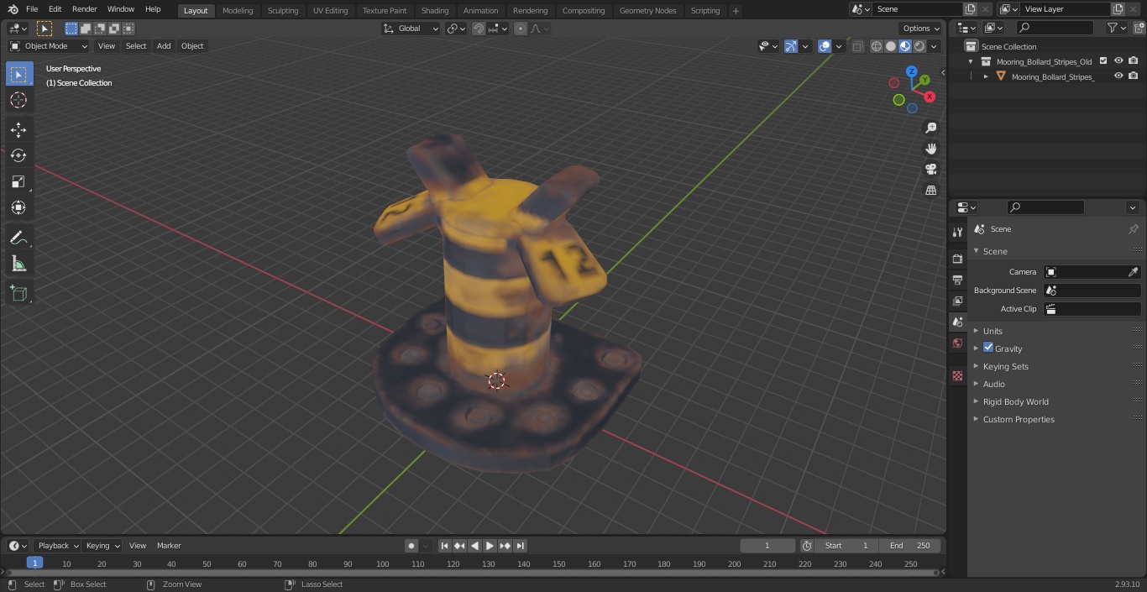Screen dimensions: 1147x592
Task: Switch to the Modeling workspace tab
Action: pyautogui.click(x=238, y=10)
